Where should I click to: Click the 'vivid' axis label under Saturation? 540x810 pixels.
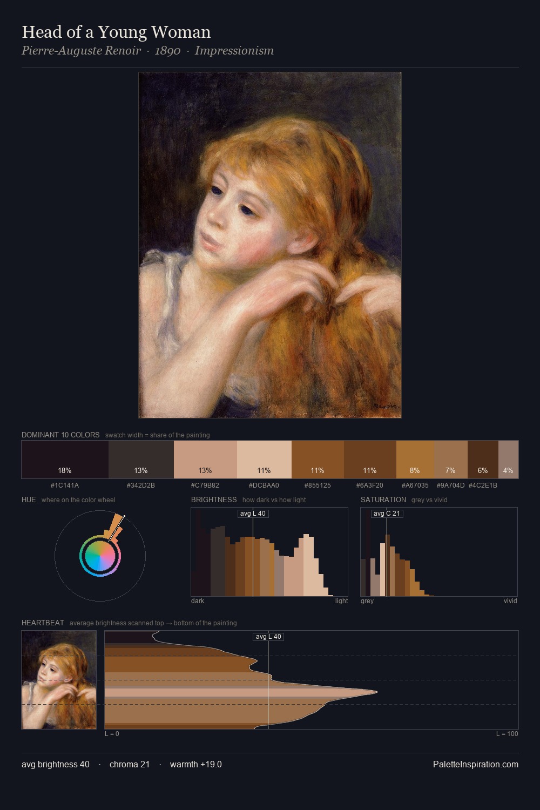(x=510, y=601)
